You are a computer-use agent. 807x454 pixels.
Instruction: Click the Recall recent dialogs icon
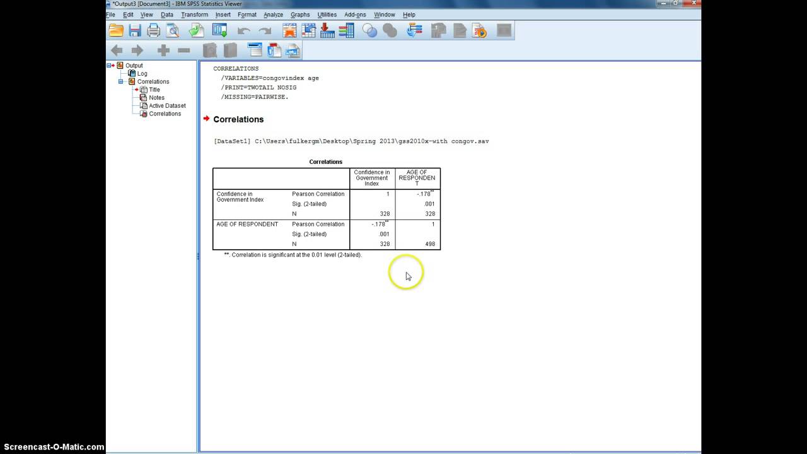point(219,30)
